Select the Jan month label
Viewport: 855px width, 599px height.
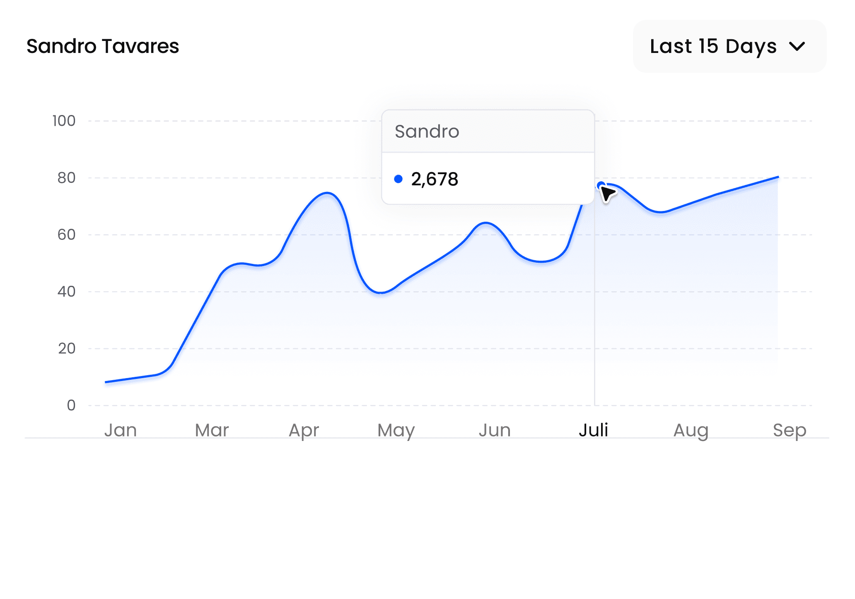coord(120,430)
